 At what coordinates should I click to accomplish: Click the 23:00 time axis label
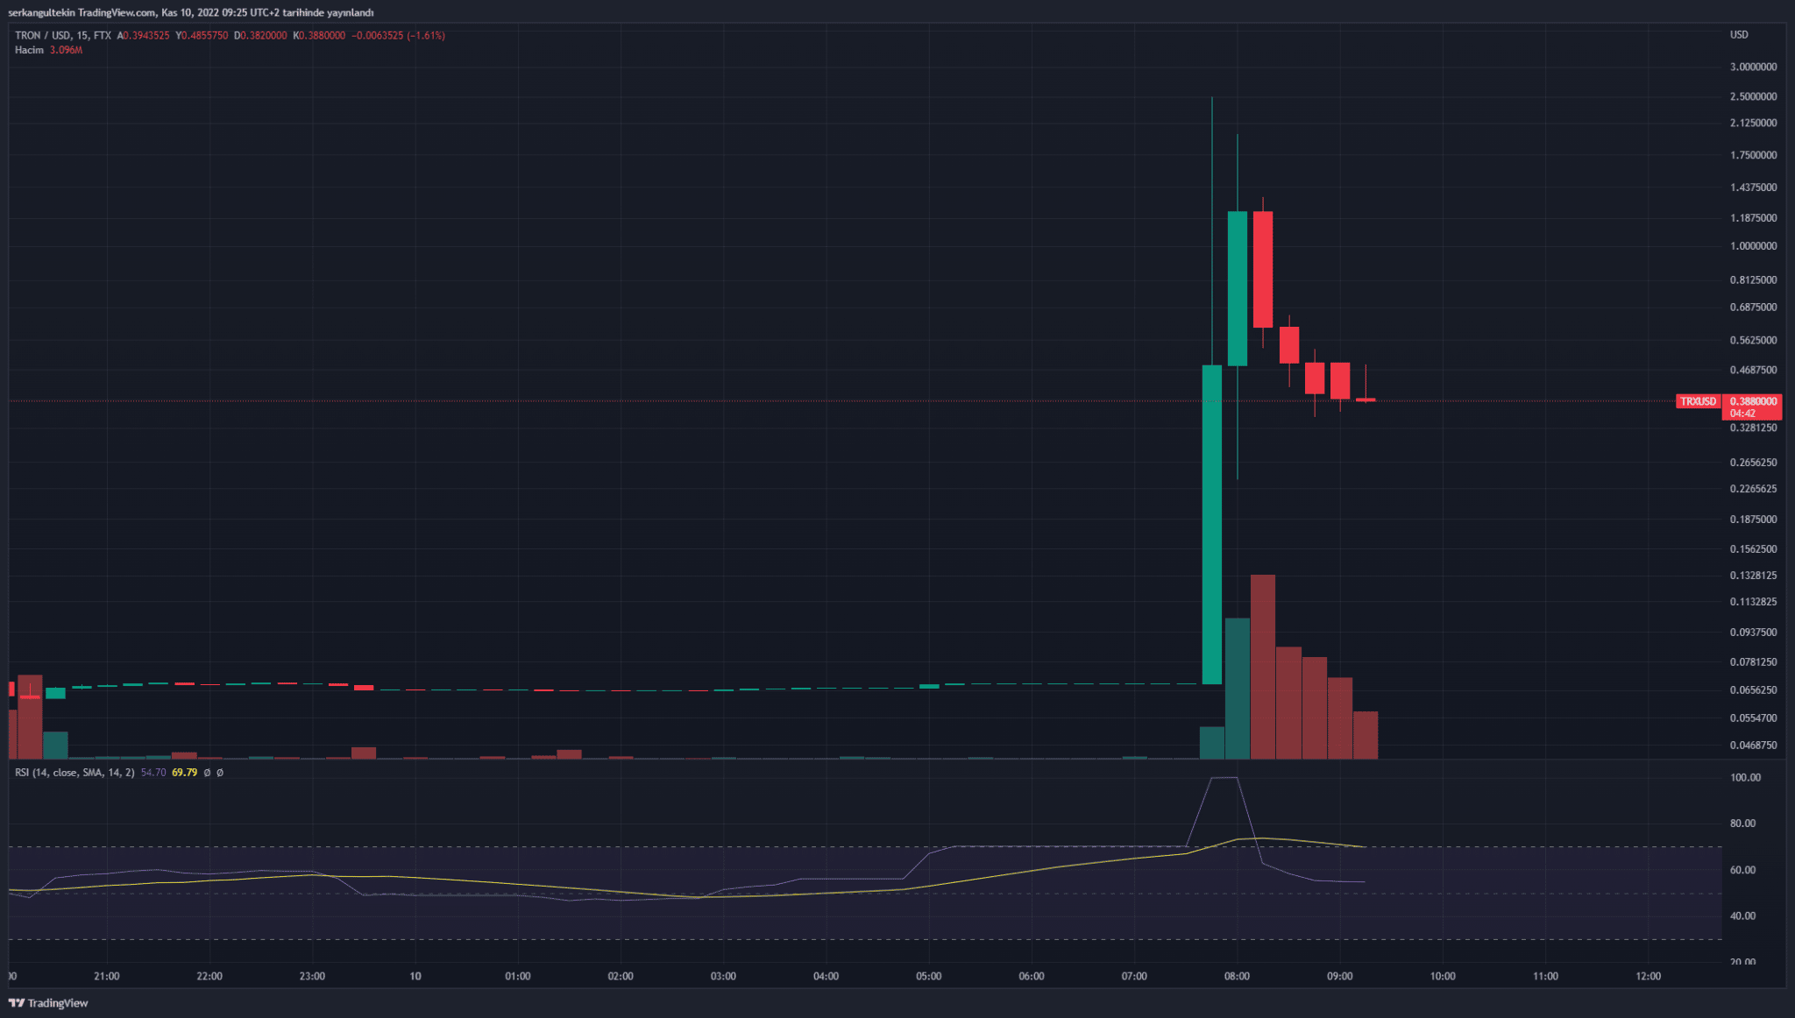[x=312, y=976]
